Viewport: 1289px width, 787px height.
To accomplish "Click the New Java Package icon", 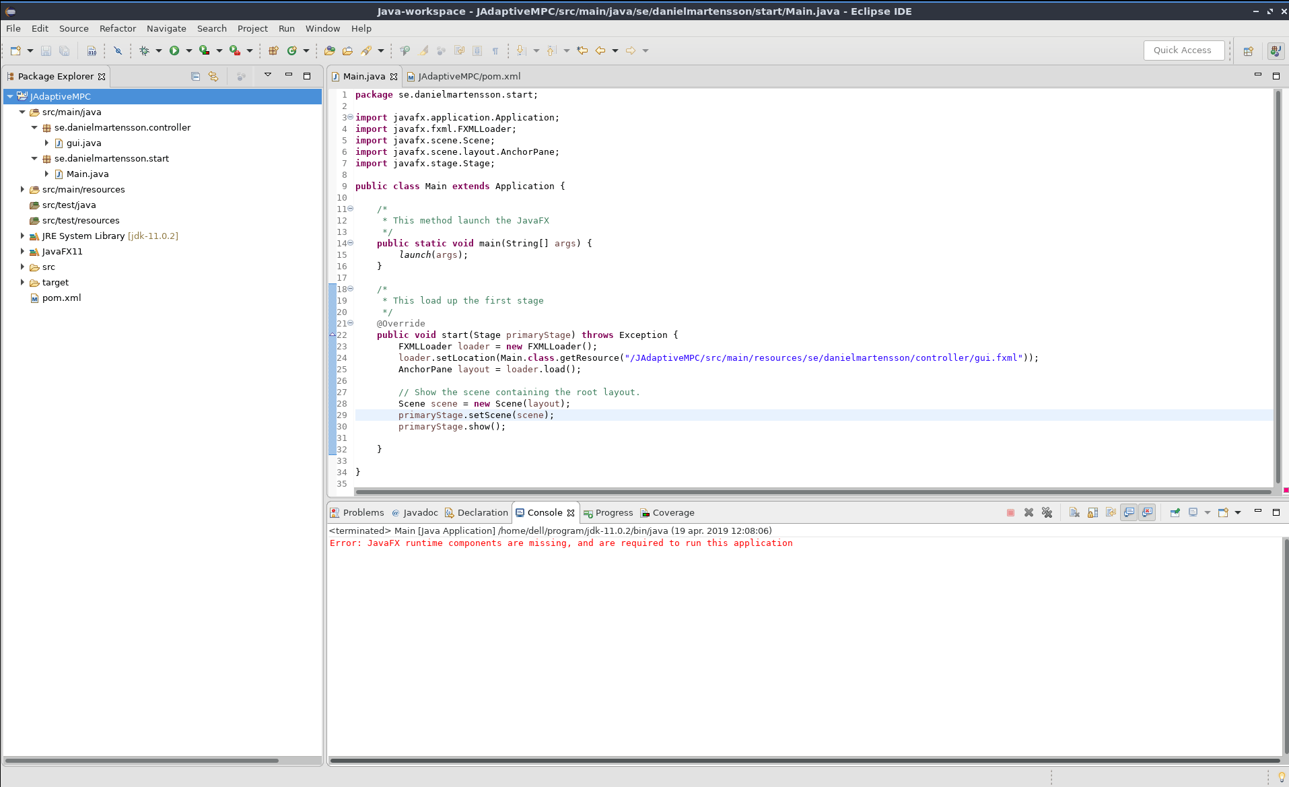I will tap(273, 50).
